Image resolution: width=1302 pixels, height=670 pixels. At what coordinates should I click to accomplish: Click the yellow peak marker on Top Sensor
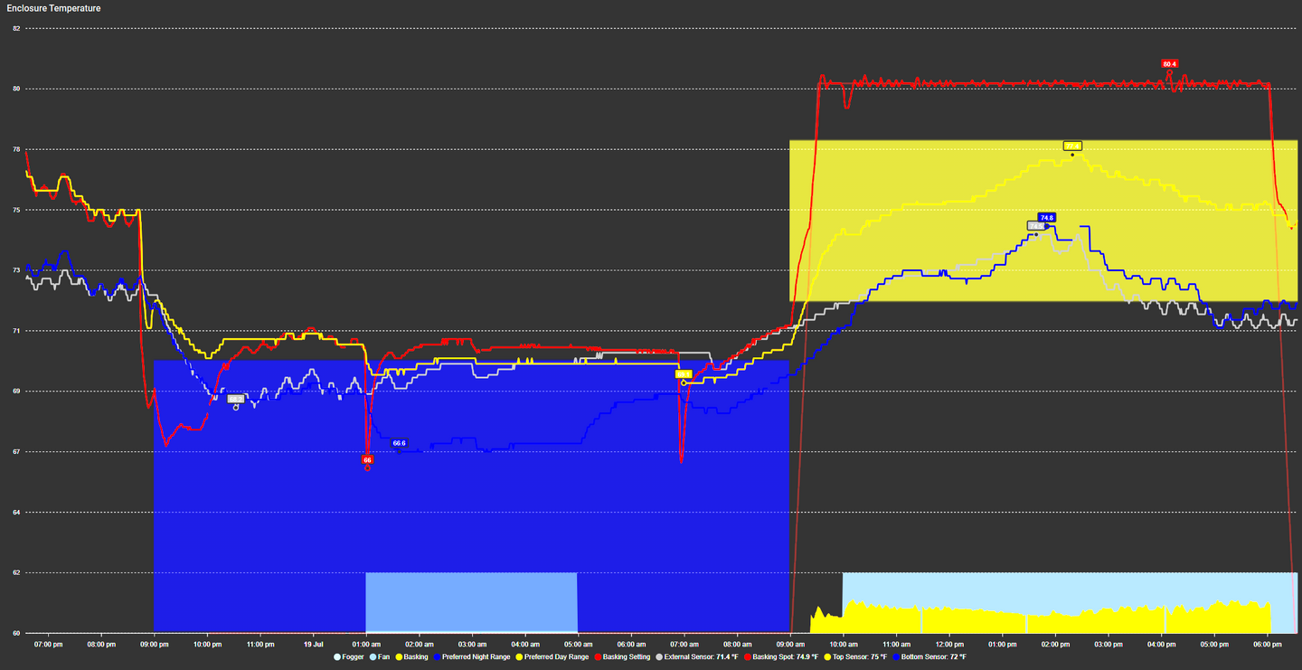click(1072, 146)
